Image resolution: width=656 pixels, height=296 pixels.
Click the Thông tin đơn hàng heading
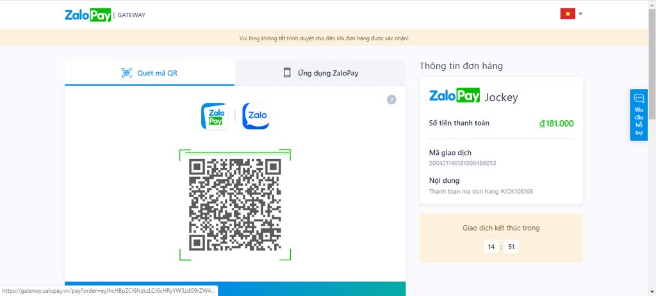click(461, 66)
